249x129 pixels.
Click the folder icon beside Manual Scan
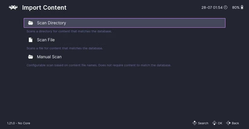[30, 57]
